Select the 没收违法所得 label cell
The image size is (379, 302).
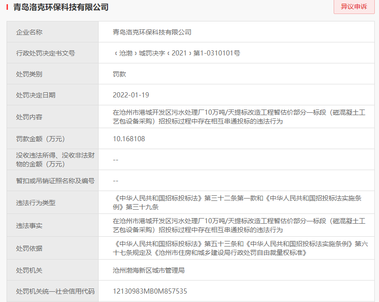[53, 159]
